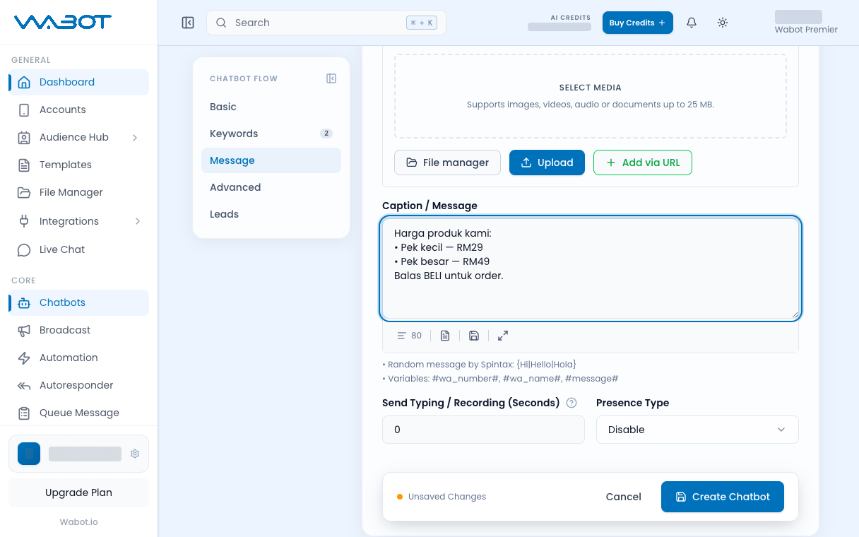Expand caption editor to fullscreen
This screenshot has width=859, height=537.
coord(503,336)
